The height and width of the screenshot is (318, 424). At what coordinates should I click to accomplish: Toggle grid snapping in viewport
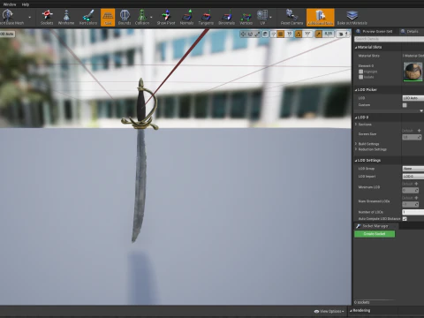click(x=281, y=34)
